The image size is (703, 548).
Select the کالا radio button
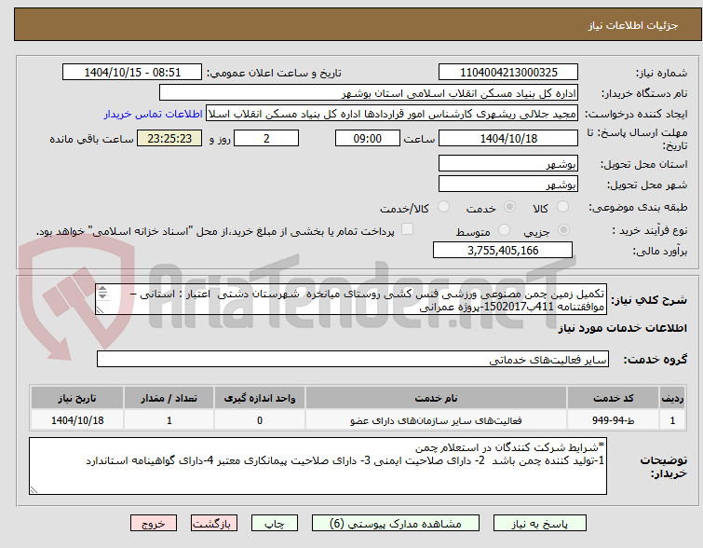coord(562,207)
